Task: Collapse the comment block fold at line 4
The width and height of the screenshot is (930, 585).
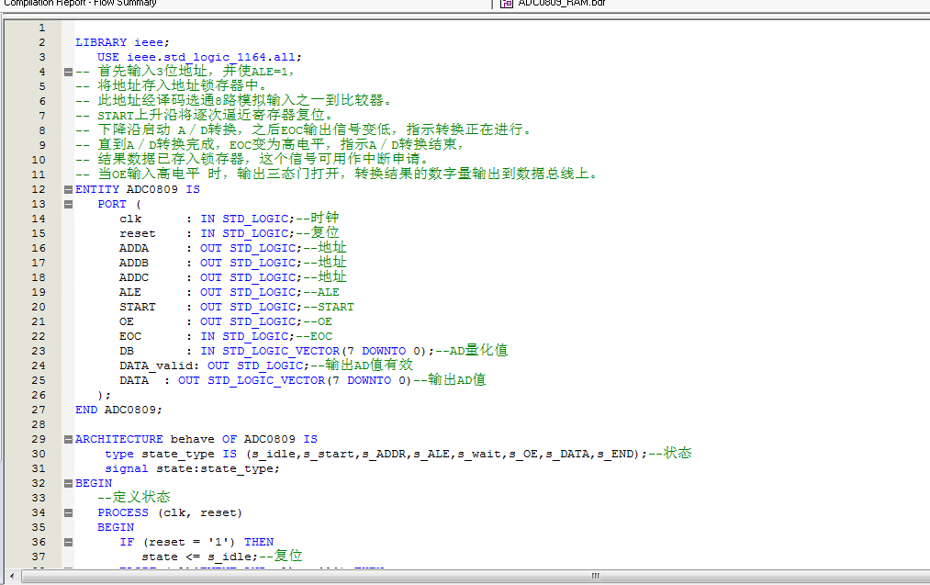Action: click(68, 72)
